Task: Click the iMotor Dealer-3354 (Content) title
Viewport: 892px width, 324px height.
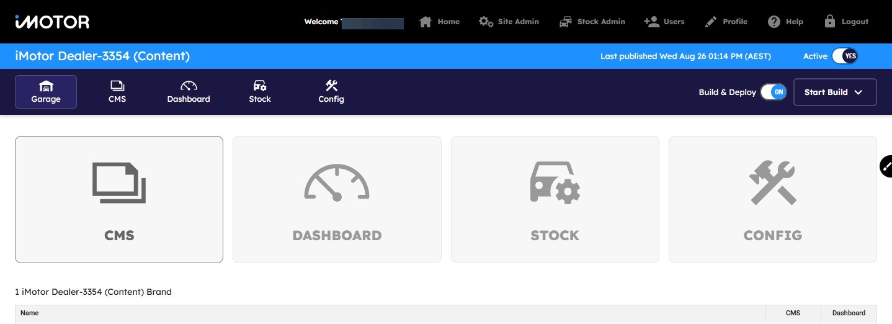Action: coord(102,56)
